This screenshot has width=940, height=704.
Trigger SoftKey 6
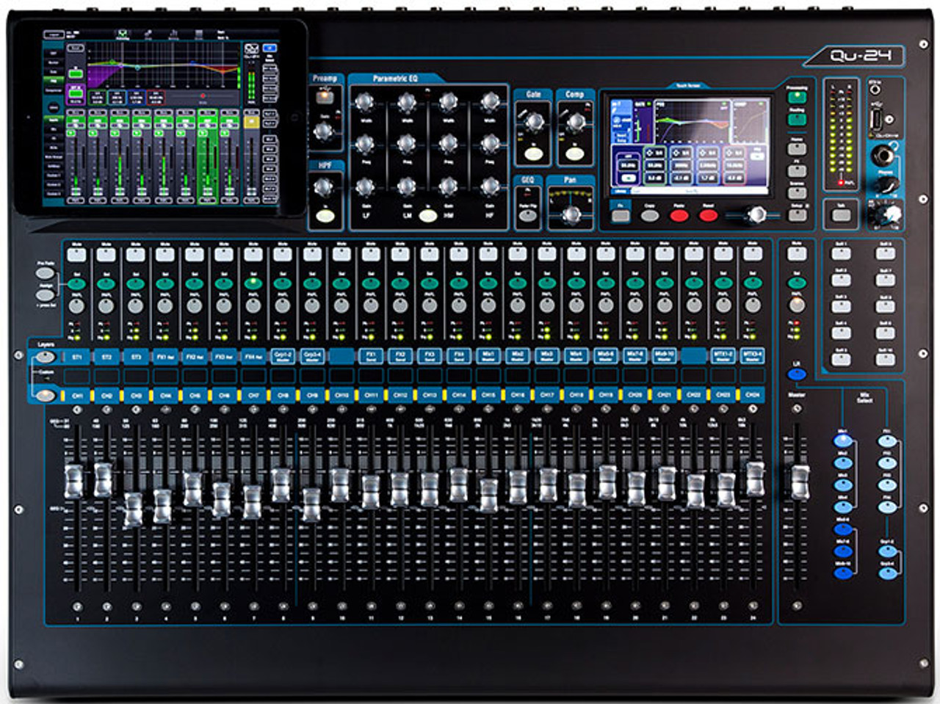pyautogui.click(x=885, y=254)
